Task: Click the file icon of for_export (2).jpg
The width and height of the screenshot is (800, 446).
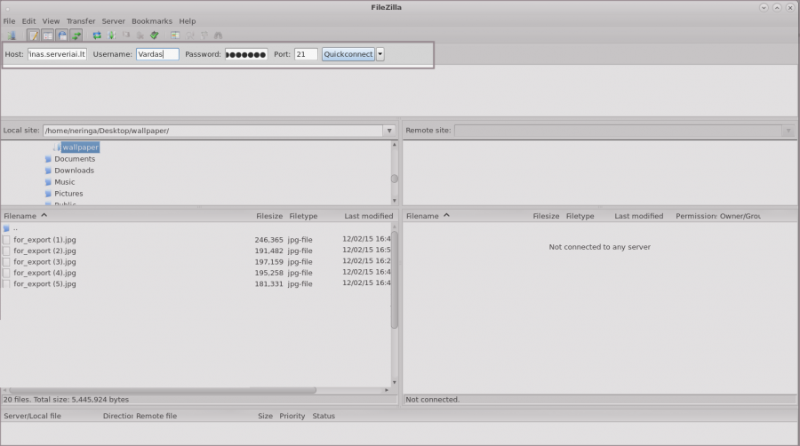Action: click(6, 251)
